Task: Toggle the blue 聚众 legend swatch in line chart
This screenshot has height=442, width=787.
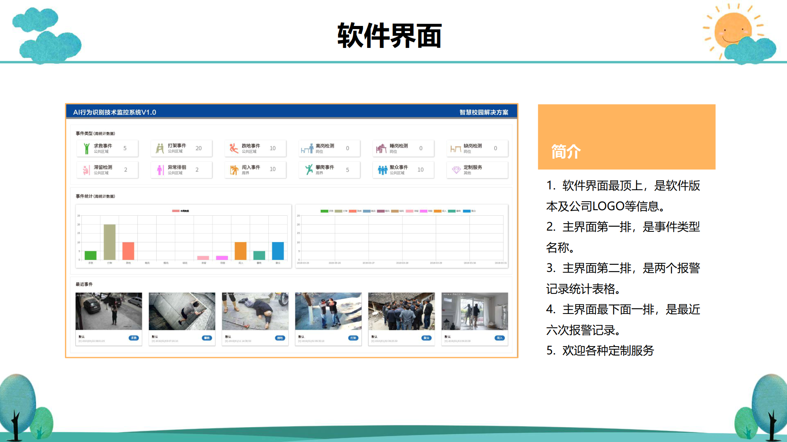Action: pos(467,211)
